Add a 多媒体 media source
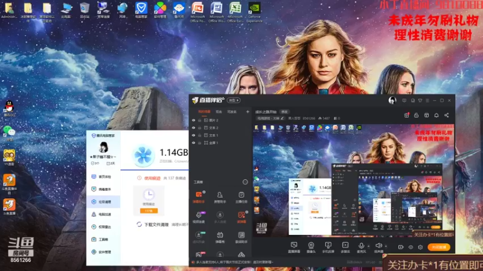Viewport: 483px width, 271px height. (345, 247)
